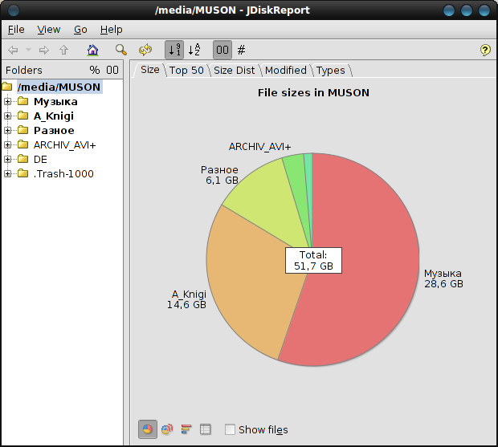Click the Forward navigation arrow

44,50
